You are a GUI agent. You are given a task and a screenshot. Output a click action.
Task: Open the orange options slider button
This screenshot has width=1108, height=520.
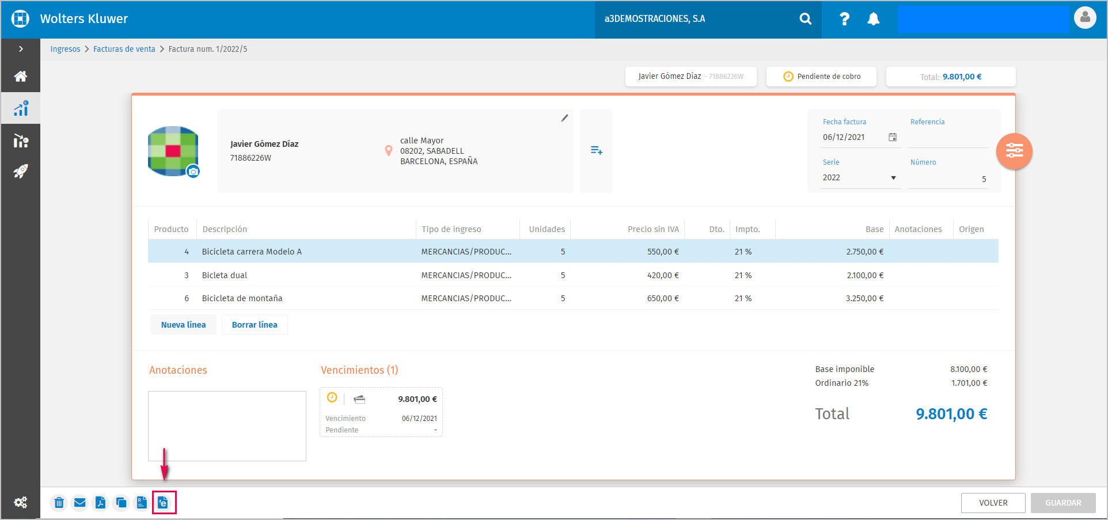click(x=1014, y=151)
